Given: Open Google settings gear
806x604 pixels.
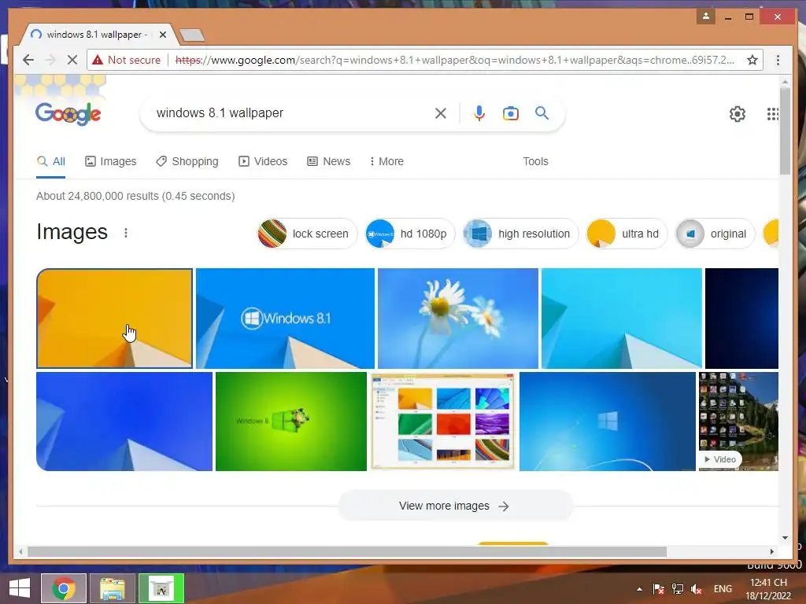Looking at the screenshot, I should point(737,113).
